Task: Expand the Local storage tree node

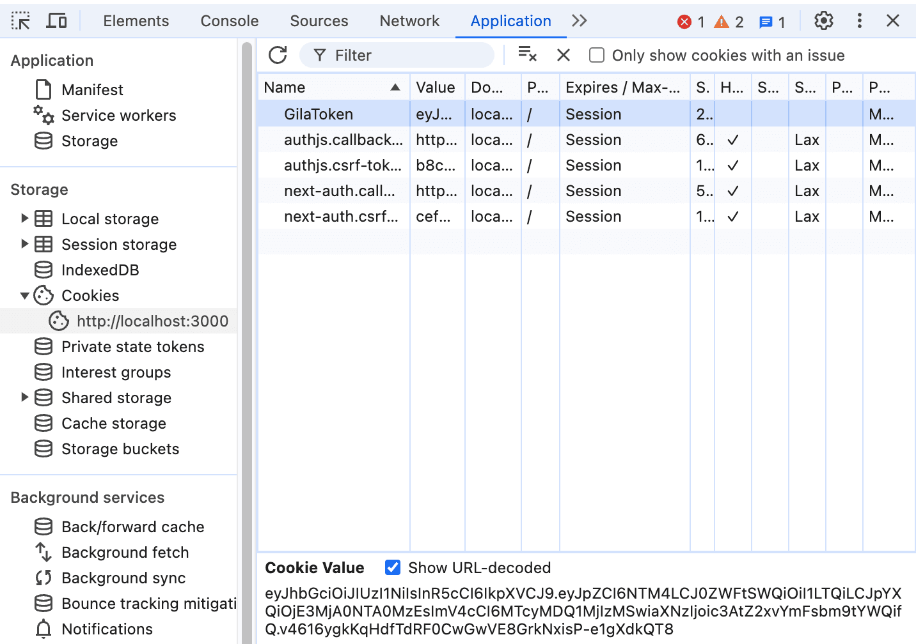Action: tap(24, 218)
